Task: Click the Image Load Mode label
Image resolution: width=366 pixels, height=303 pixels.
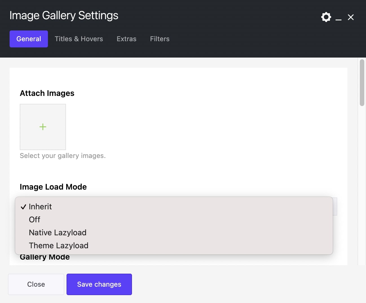Action: (53, 187)
